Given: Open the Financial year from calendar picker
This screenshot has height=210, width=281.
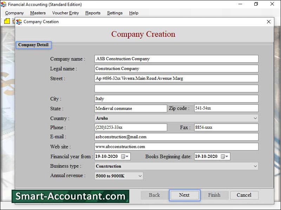Looking at the screenshot, I should 125,156.
